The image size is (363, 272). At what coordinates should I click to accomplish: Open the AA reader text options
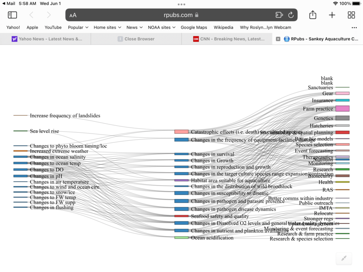tap(73, 15)
